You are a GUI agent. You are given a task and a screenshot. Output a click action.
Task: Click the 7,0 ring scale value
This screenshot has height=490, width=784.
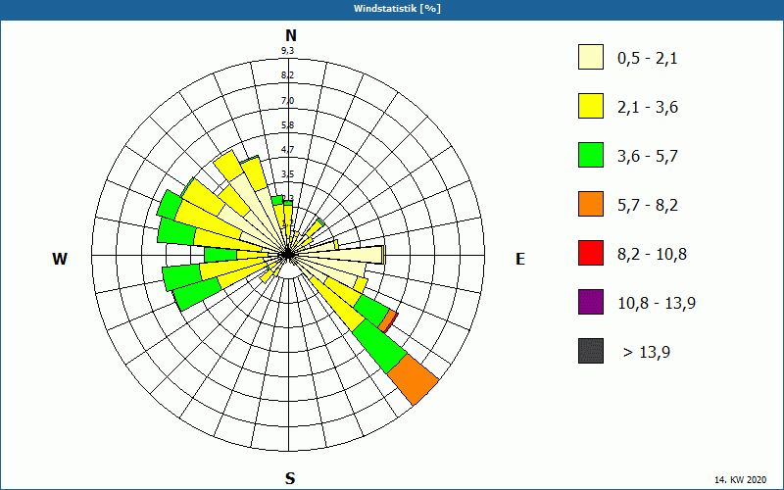(x=287, y=101)
